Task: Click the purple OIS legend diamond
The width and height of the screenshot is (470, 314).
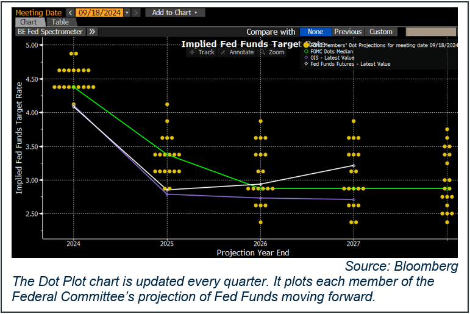Action: (306, 57)
